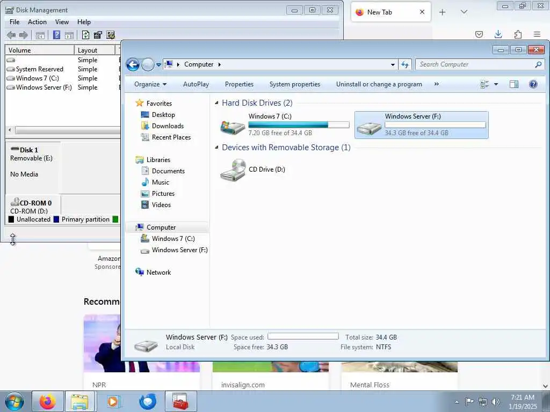Click AutoPlay in Explorer toolbar

[196, 84]
